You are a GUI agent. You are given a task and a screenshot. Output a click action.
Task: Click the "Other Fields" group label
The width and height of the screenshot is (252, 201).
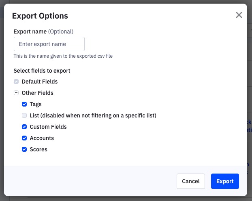coord(37,93)
